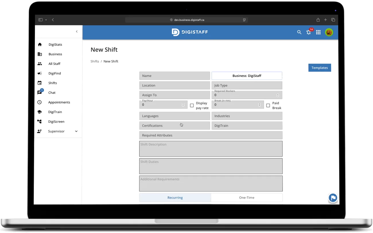Click the Business building icon
373x233 pixels.
[40, 54]
